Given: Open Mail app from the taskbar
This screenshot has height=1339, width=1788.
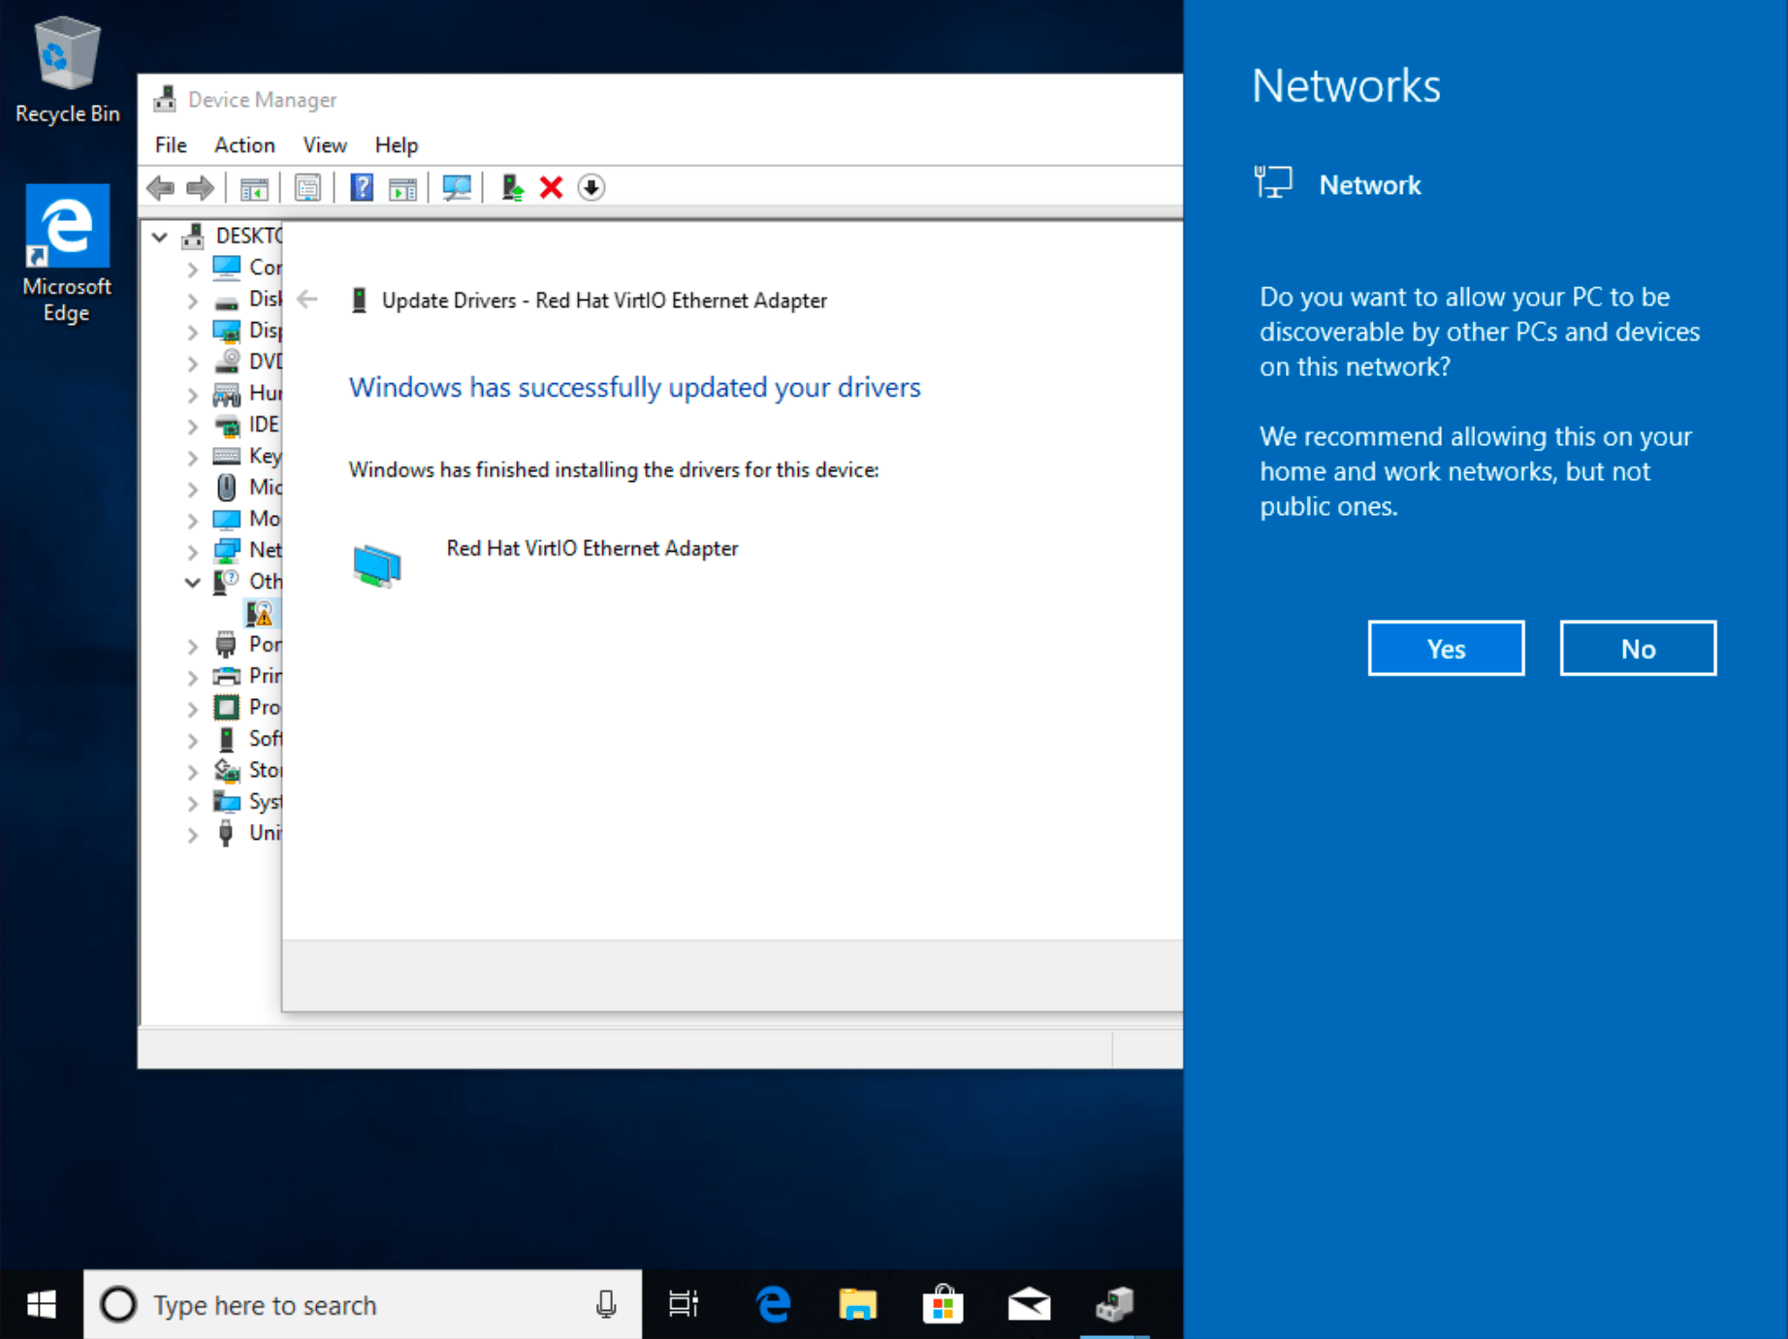Looking at the screenshot, I should [1029, 1305].
